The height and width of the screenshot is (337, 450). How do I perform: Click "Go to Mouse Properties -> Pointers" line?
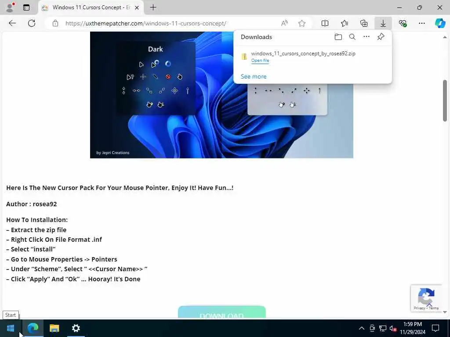[x=62, y=259]
